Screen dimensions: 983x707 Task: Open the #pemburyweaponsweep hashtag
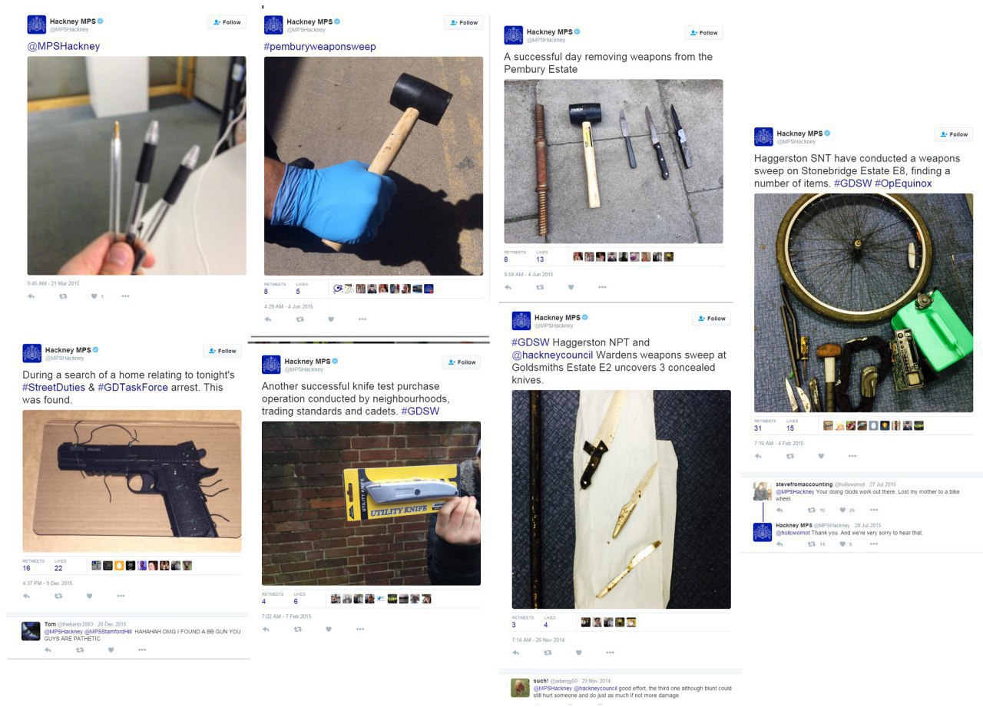pyautogui.click(x=319, y=46)
